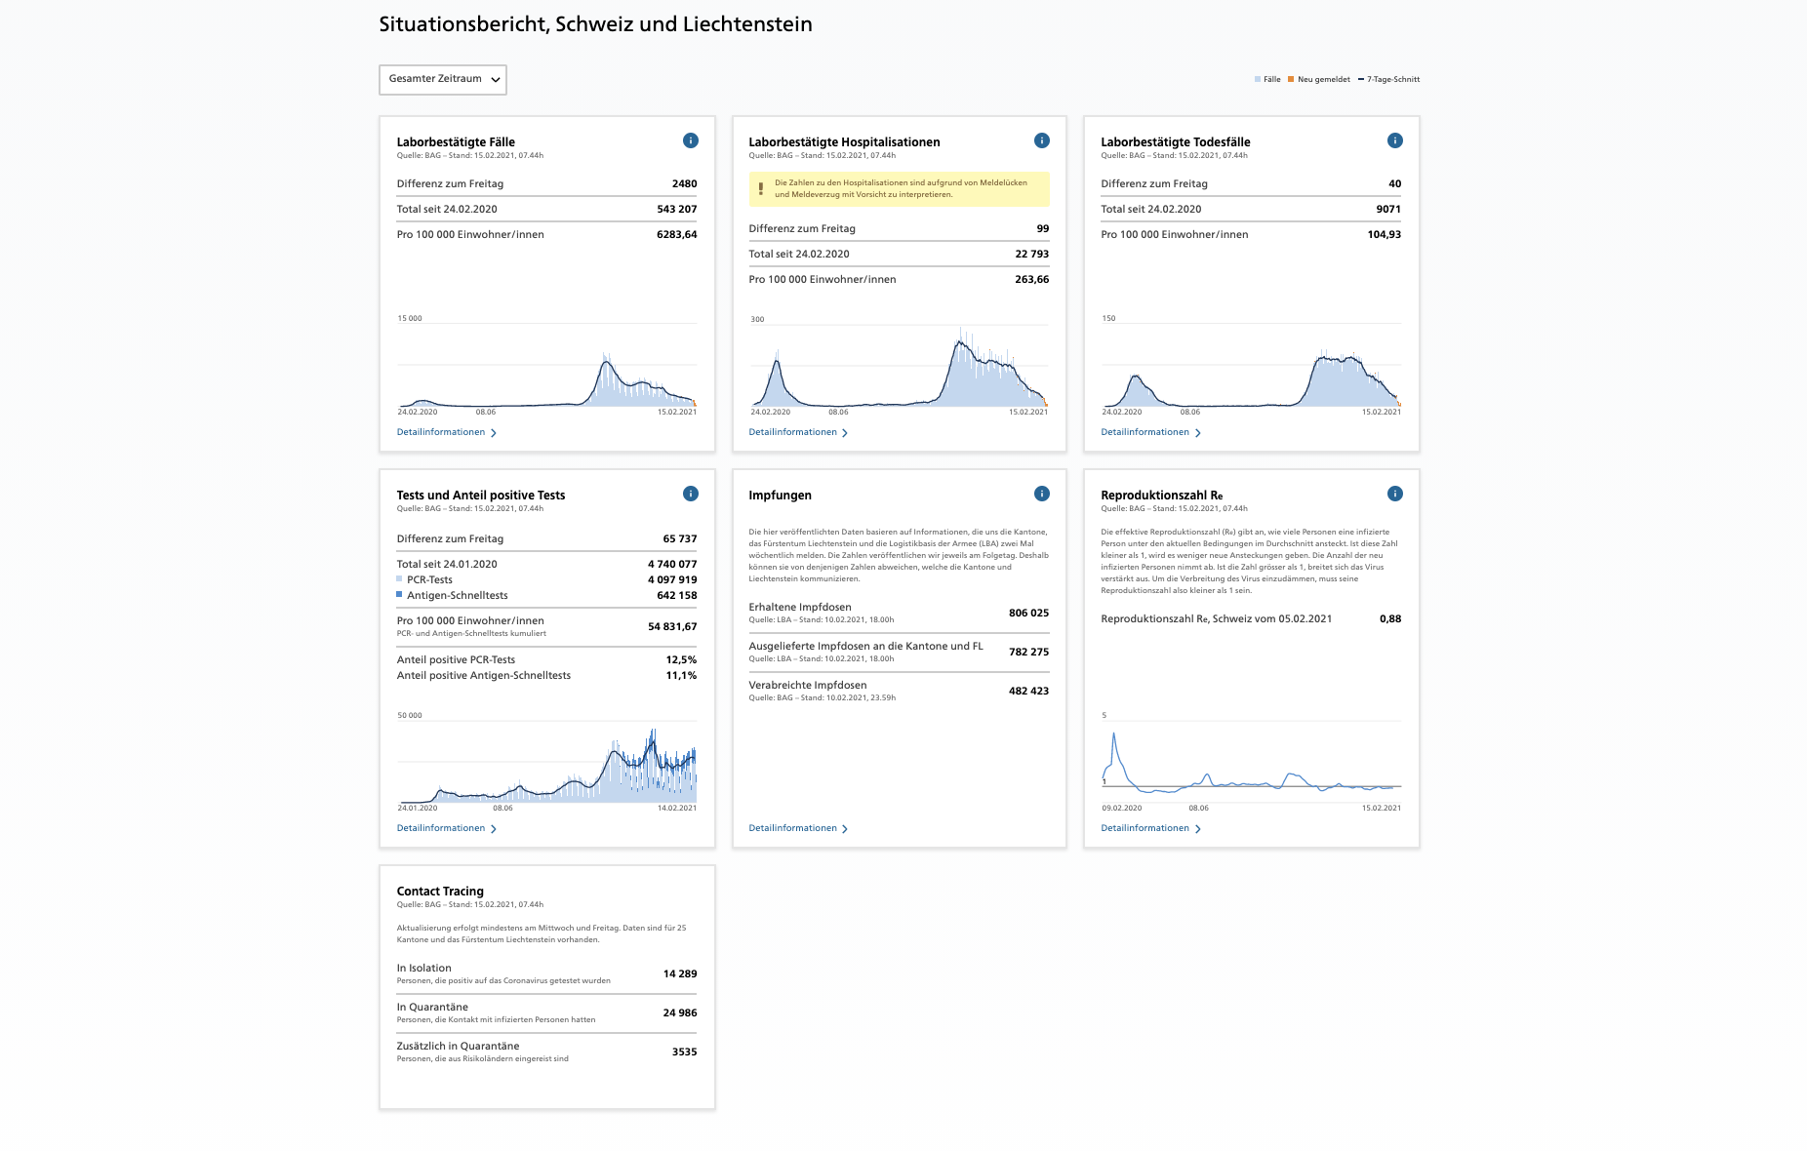Click the yellow Hospitalisationen warning notice text
The width and height of the screenshot is (1807, 1151).
click(902, 188)
